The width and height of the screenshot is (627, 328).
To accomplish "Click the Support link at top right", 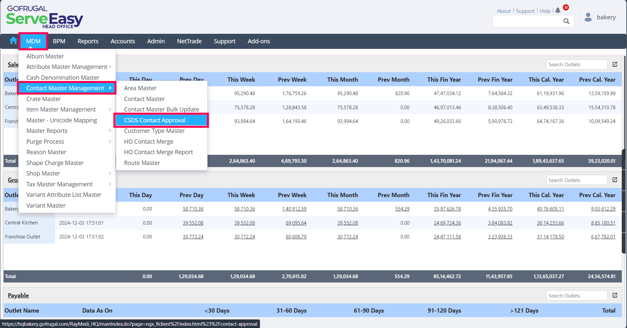I will click(x=525, y=11).
